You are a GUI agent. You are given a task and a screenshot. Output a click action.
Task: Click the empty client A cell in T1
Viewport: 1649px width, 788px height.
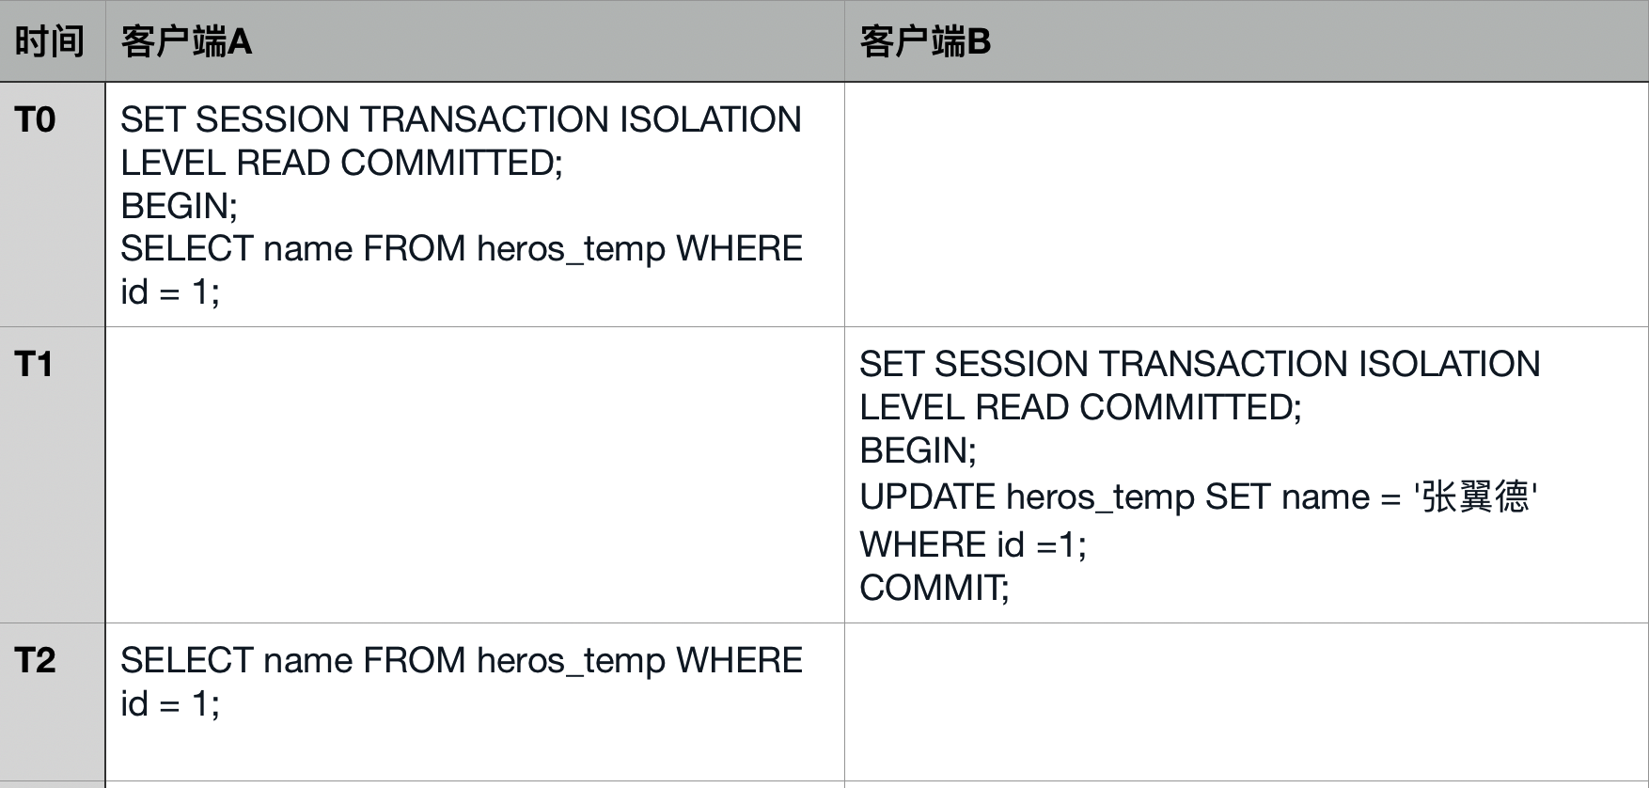coord(475,475)
